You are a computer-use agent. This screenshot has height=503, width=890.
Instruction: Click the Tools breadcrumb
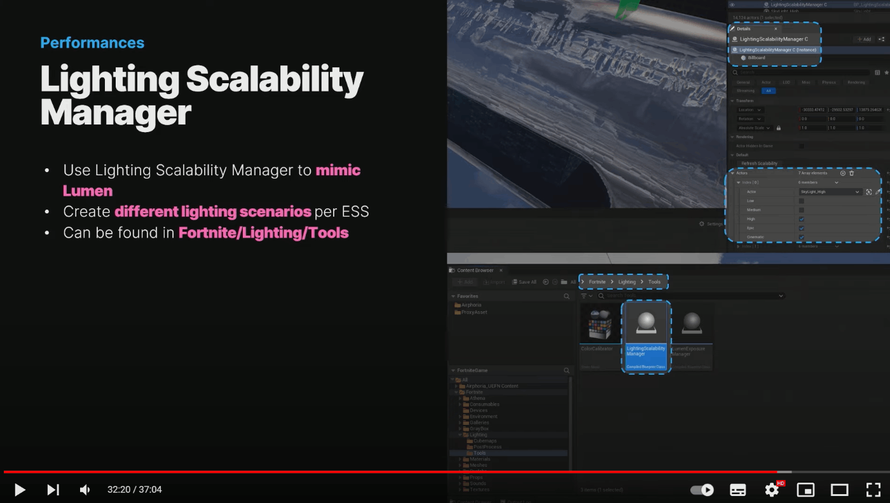click(654, 282)
